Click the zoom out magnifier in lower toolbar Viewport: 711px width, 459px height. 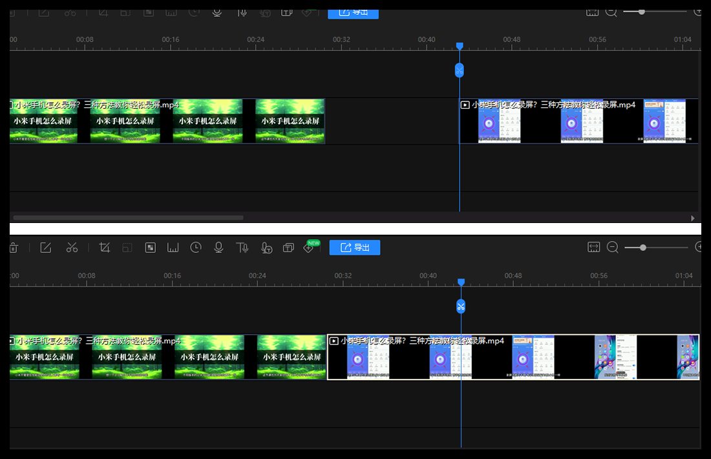coord(612,248)
